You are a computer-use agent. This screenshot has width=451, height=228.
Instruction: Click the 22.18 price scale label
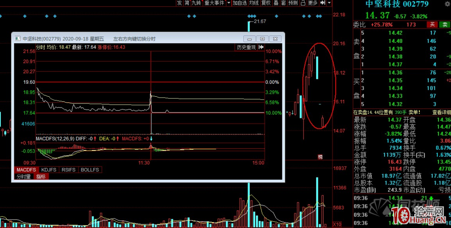339,14
